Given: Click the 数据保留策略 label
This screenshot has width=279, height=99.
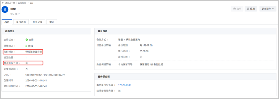Looking at the screenshot, I should point(105,64).
